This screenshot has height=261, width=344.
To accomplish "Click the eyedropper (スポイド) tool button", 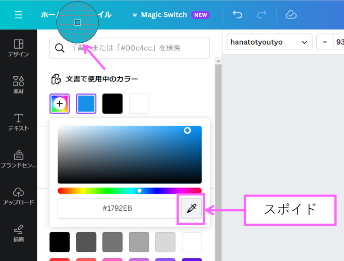I will click(x=191, y=208).
